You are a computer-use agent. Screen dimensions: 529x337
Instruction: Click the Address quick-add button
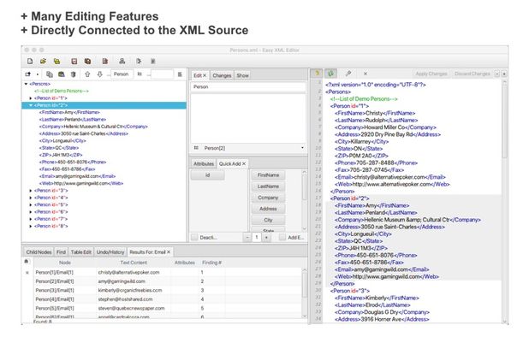[x=268, y=209]
